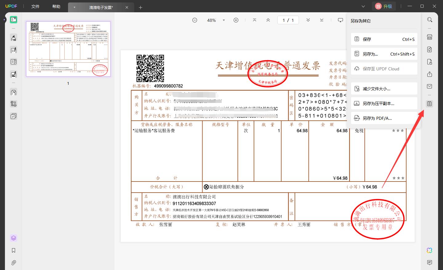Click the share upload icon
This screenshot has width=443, height=270.
tap(429, 74)
